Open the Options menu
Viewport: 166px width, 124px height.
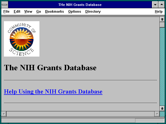(x=75, y=11)
